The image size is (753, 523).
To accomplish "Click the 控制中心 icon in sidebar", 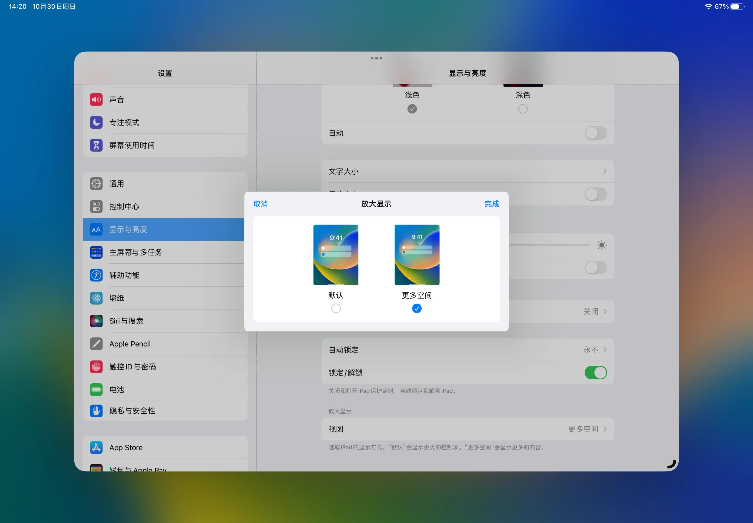I will [x=96, y=206].
